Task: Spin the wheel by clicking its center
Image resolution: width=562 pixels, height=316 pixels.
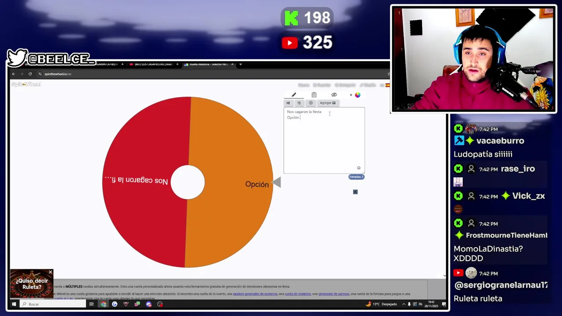Action: (187, 182)
